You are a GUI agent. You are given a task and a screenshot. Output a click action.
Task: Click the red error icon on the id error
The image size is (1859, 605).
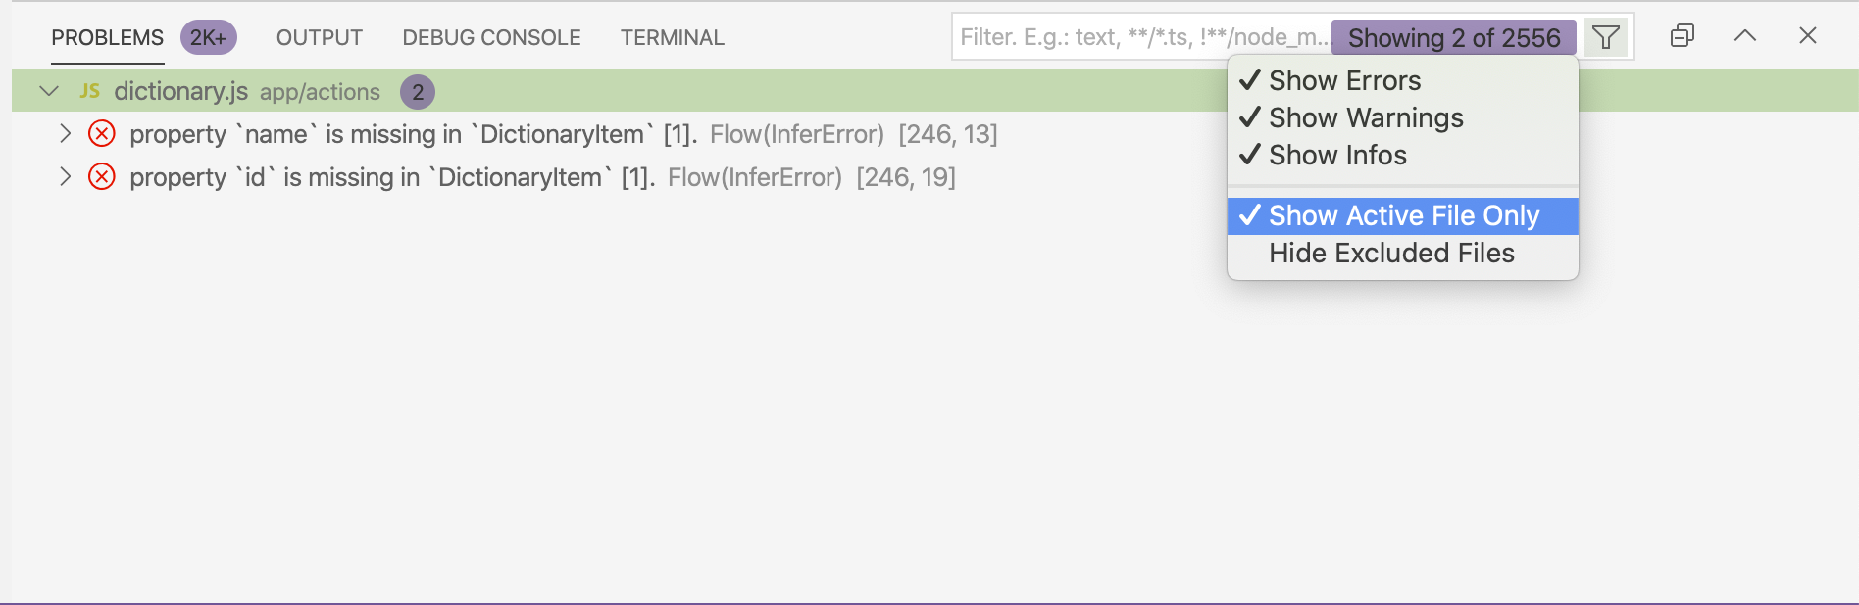click(x=100, y=177)
